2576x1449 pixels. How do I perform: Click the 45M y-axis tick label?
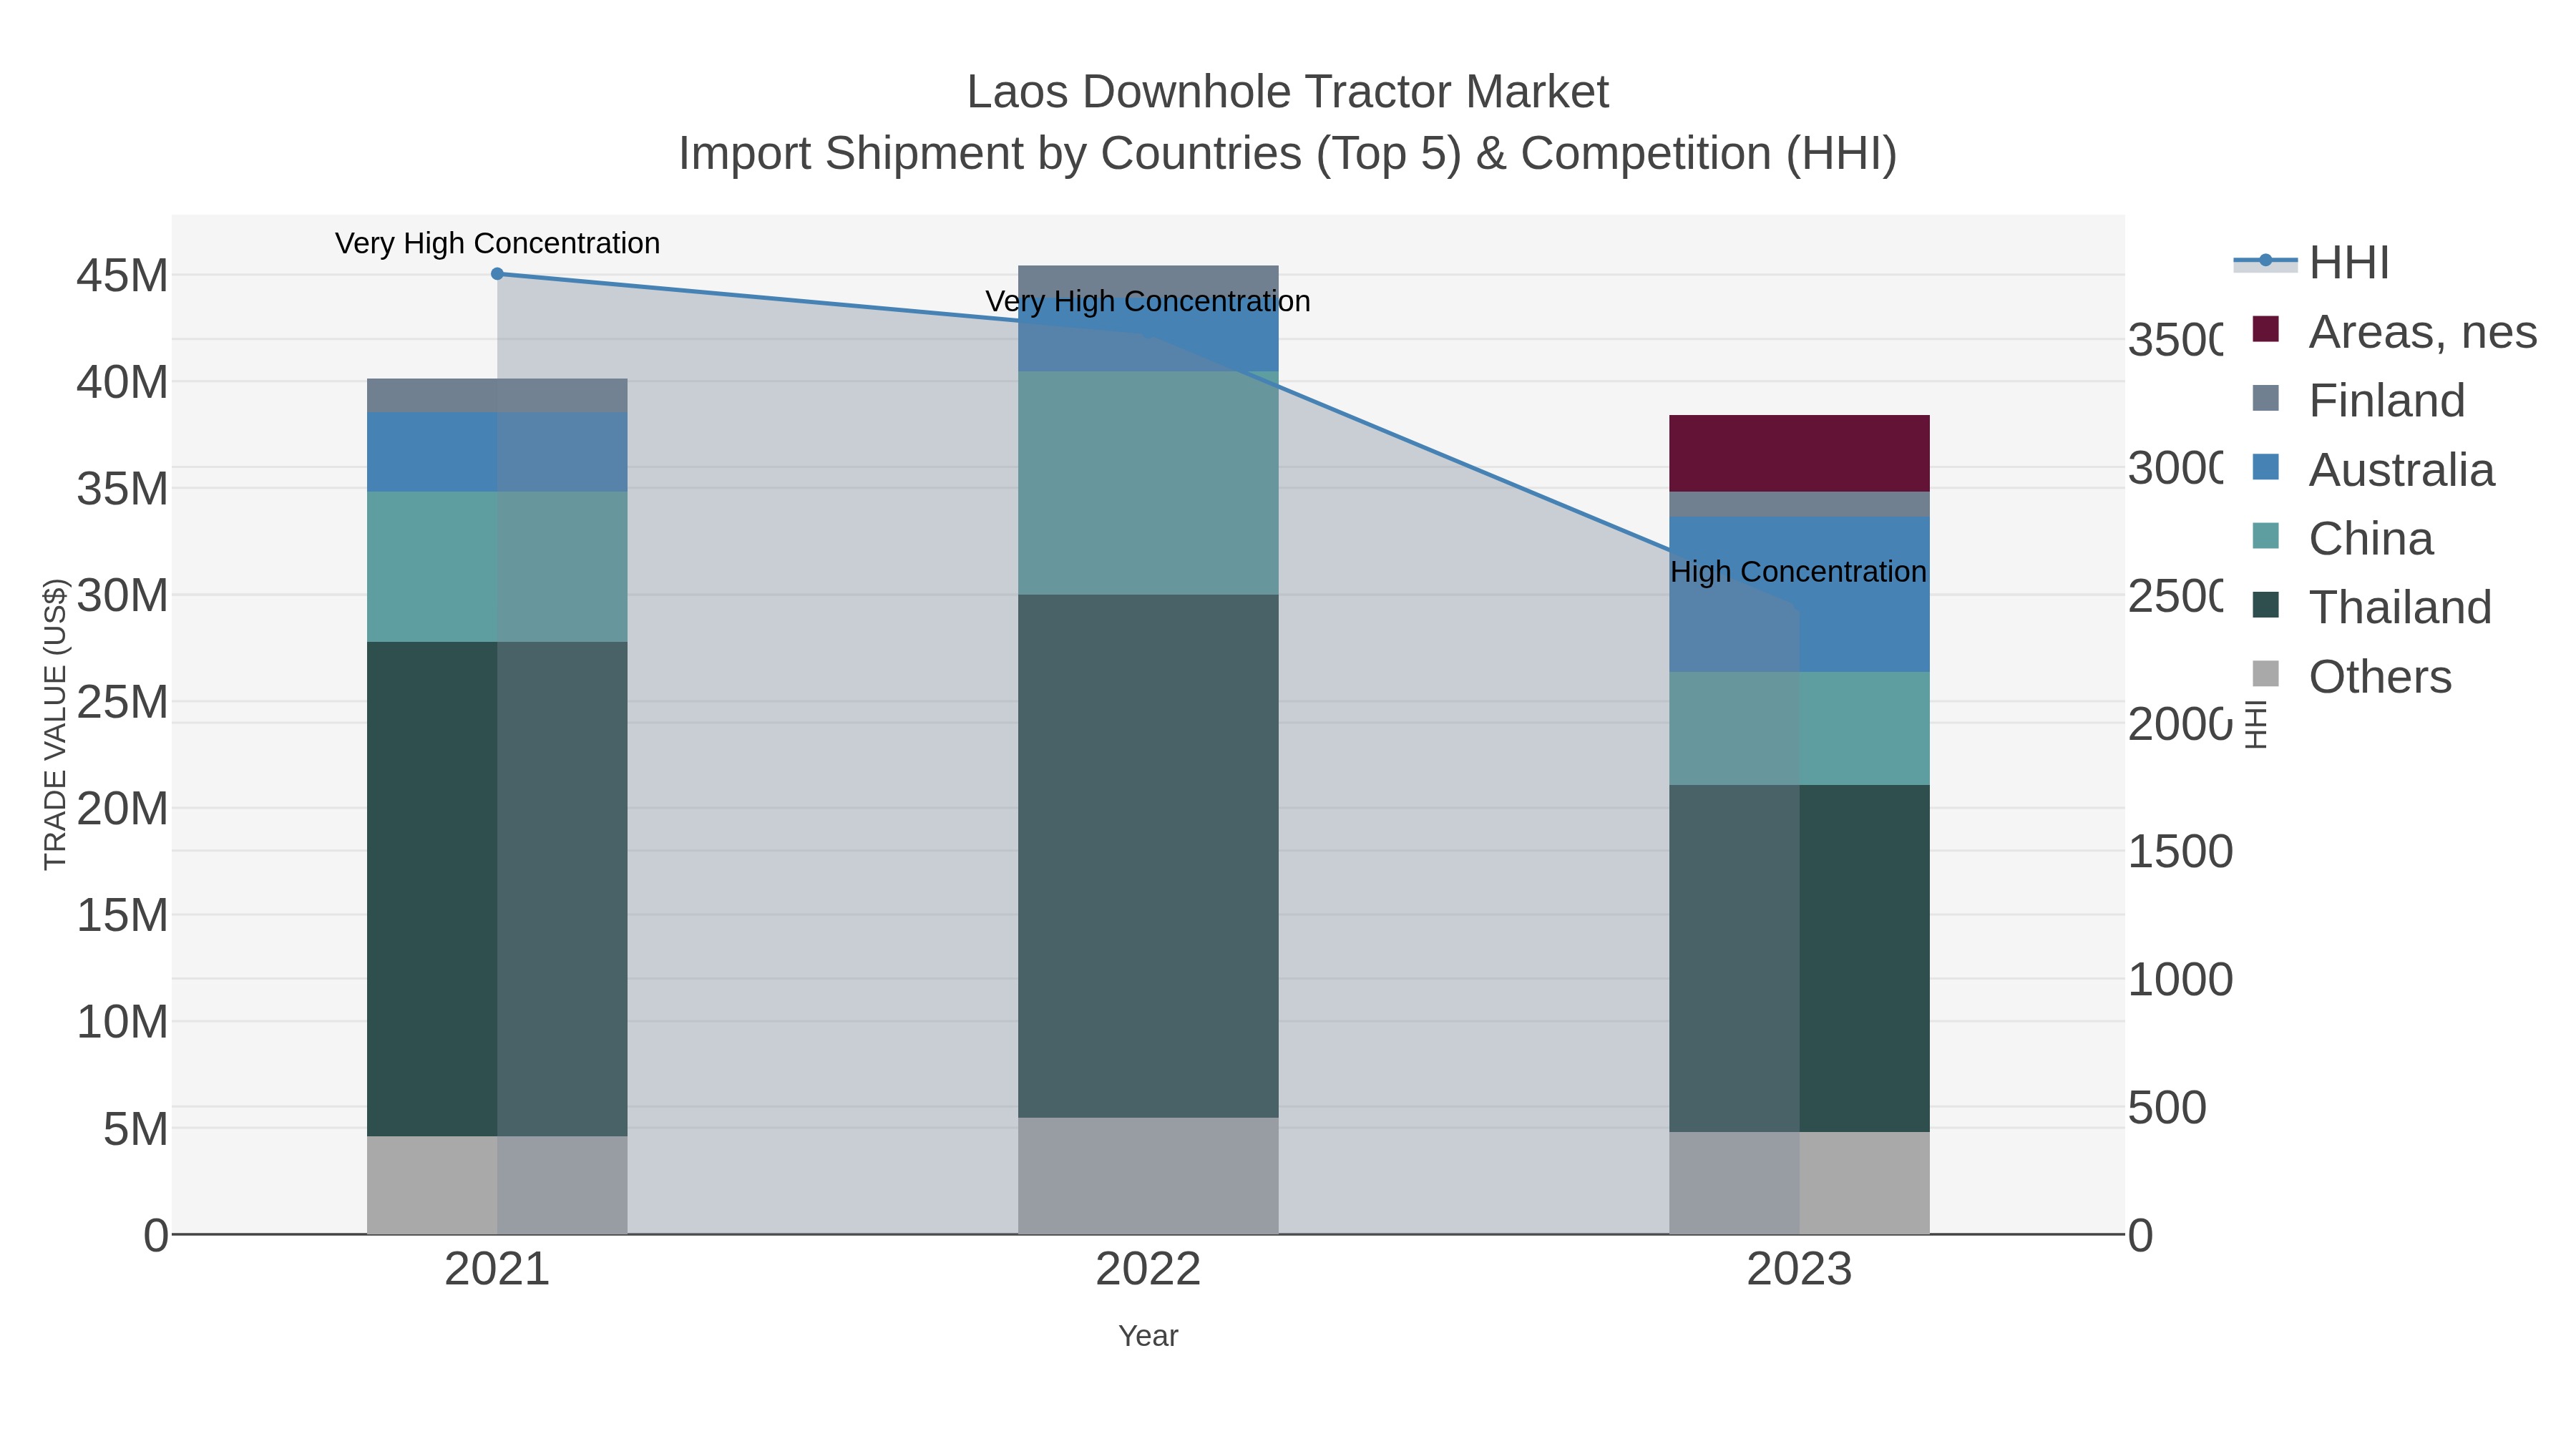[122, 276]
